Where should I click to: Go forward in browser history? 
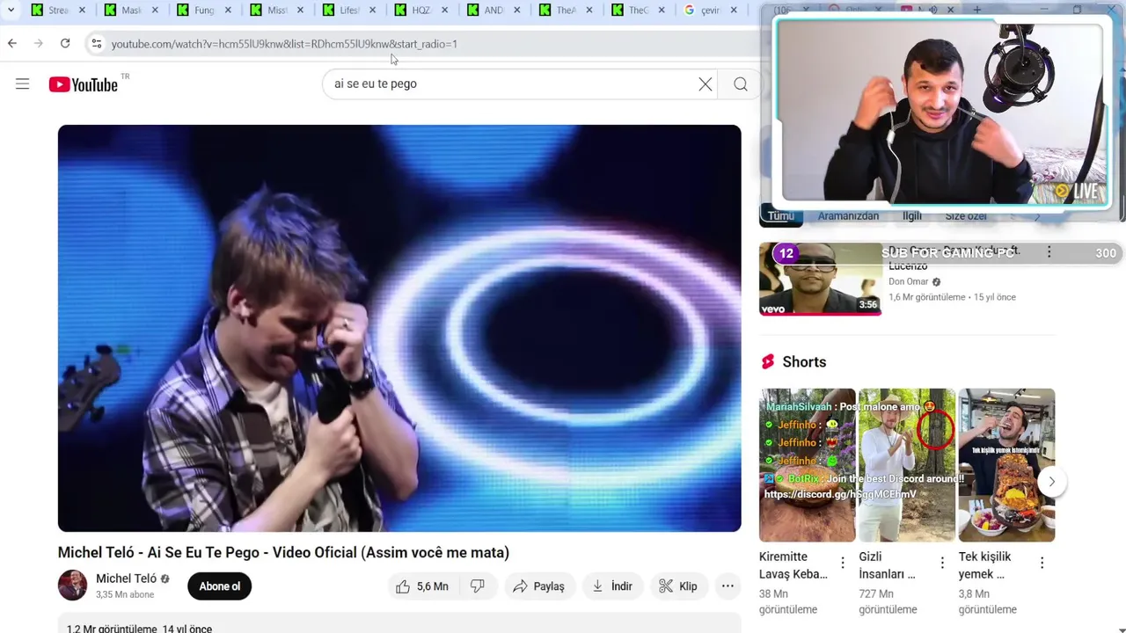[x=39, y=43]
